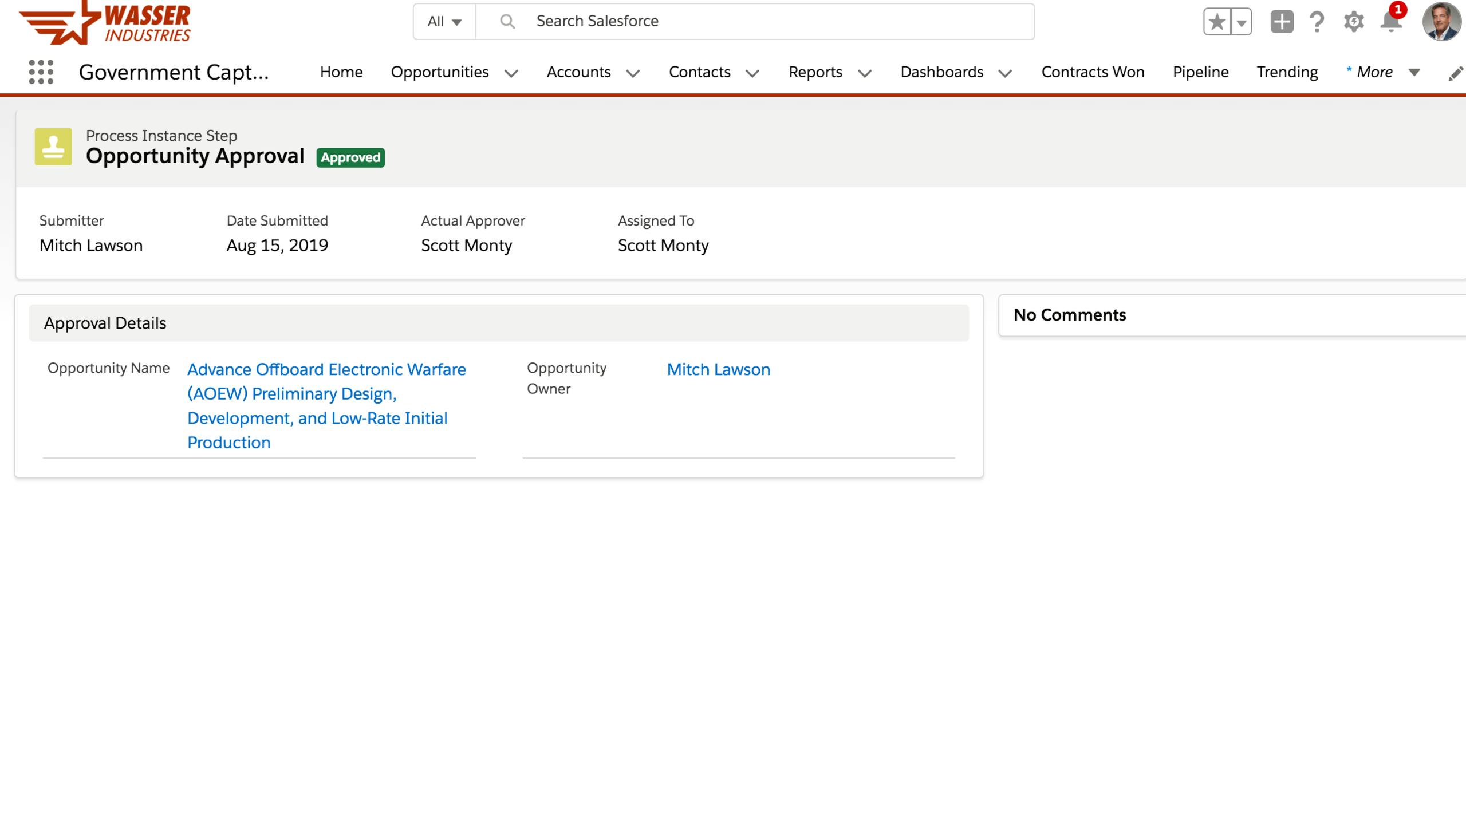Open the Help question mark icon
The width and height of the screenshot is (1466, 821).
coord(1317,22)
